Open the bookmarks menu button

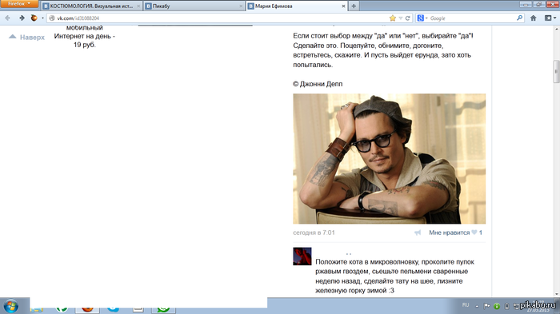550,18
